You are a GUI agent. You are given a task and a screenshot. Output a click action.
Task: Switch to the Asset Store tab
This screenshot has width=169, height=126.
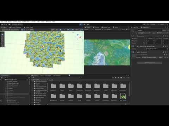pos(29,27)
